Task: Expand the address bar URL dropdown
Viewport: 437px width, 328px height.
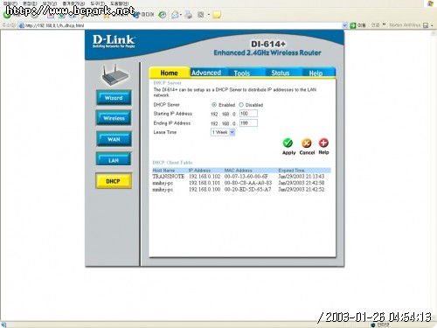Action: pyautogui.click(x=344, y=25)
